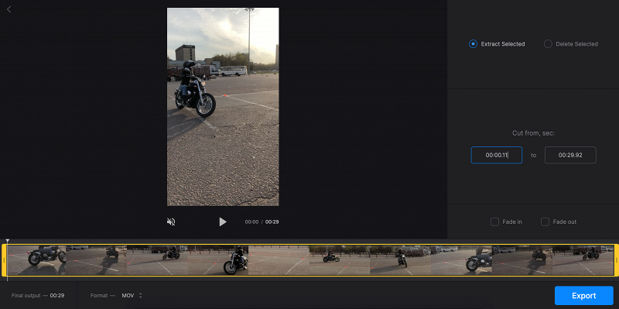The width and height of the screenshot is (619, 309).
Task: Click the 00:00 / 00:29 playback time display
Action: [262, 221]
